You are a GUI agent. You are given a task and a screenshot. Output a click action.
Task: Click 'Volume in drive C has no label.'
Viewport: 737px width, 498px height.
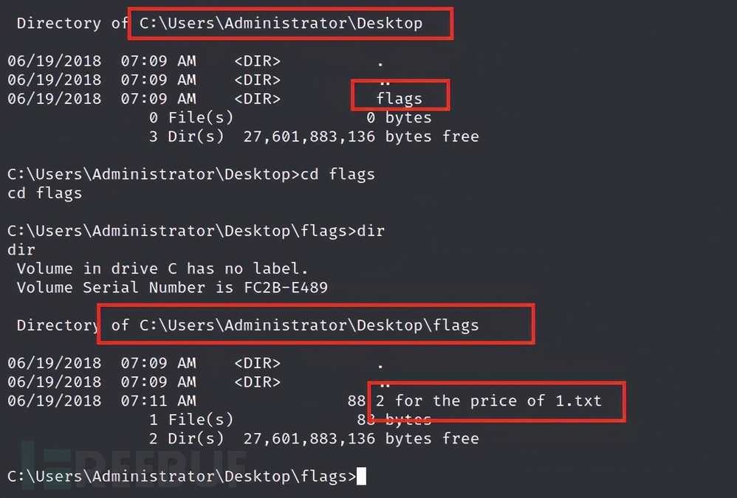pyautogui.click(x=162, y=269)
